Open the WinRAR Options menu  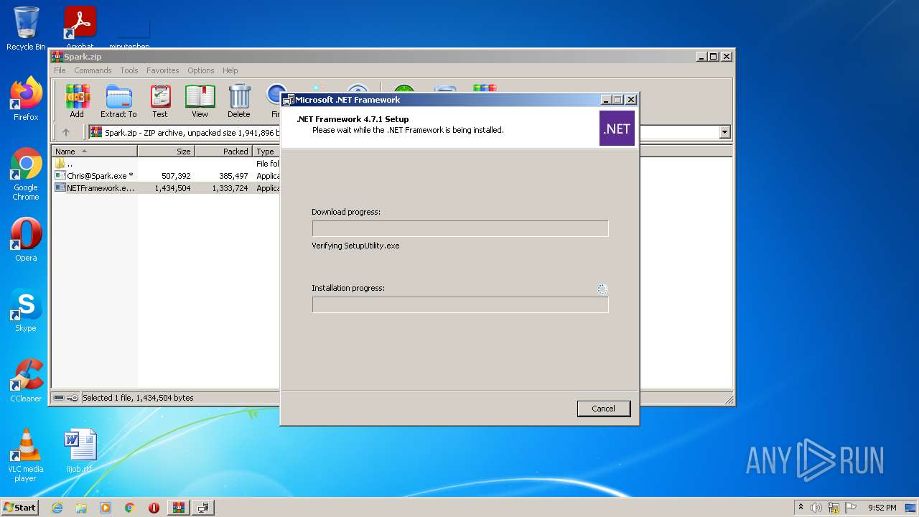[x=201, y=70]
